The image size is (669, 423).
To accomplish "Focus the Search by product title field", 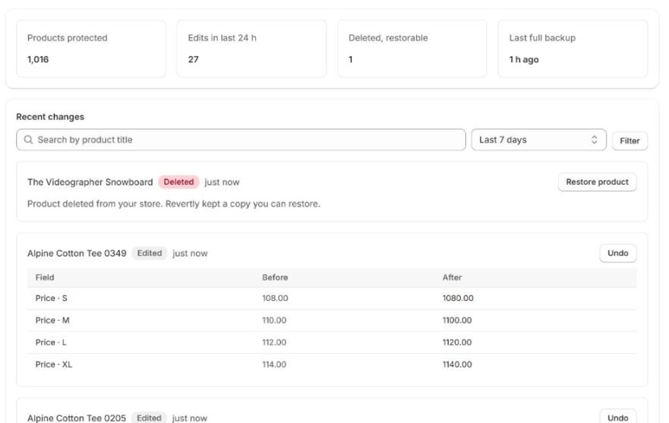I will click(241, 140).
